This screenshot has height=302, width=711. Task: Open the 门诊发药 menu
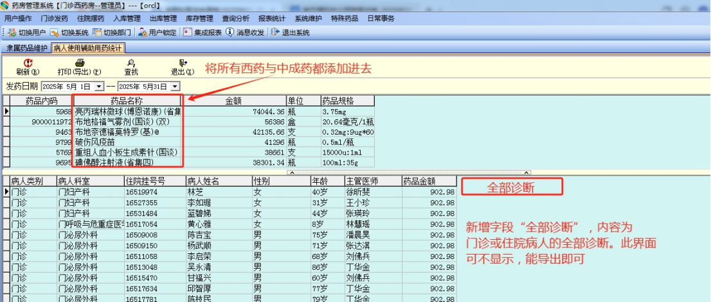coord(55,19)
